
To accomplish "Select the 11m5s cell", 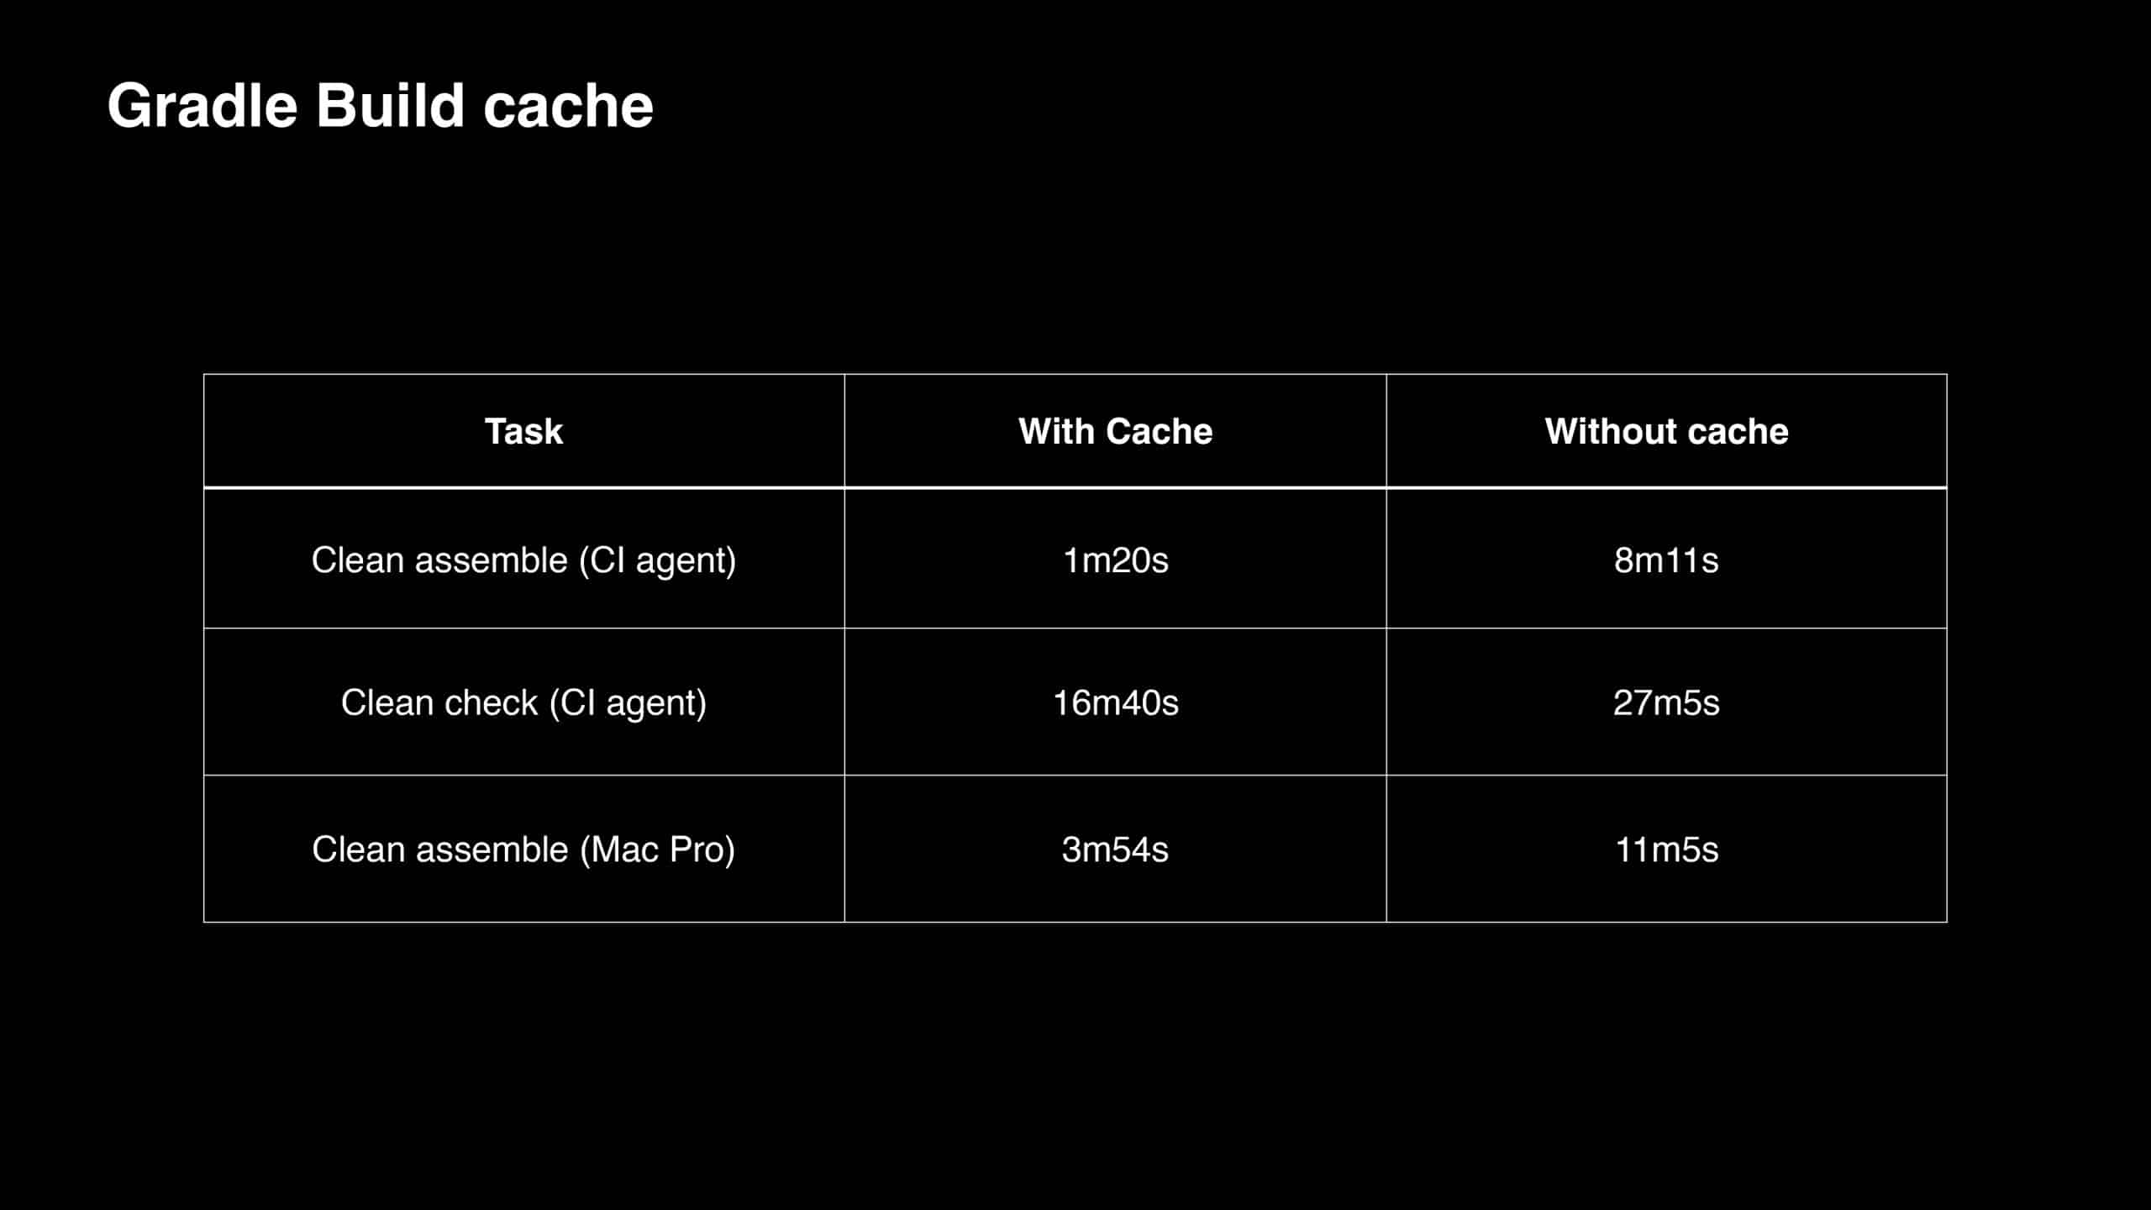I will click(1666, 850).
